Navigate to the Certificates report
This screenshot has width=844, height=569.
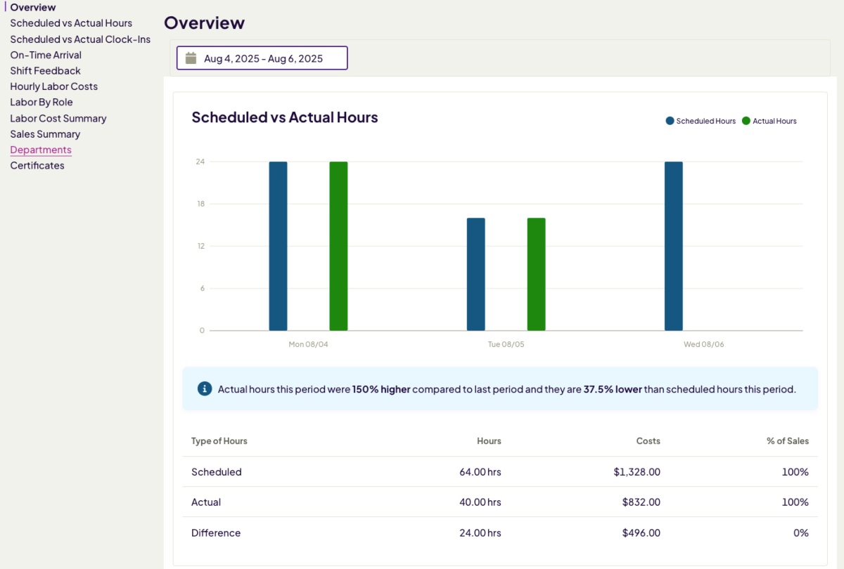pyautogui.click(x=37, y=165)
